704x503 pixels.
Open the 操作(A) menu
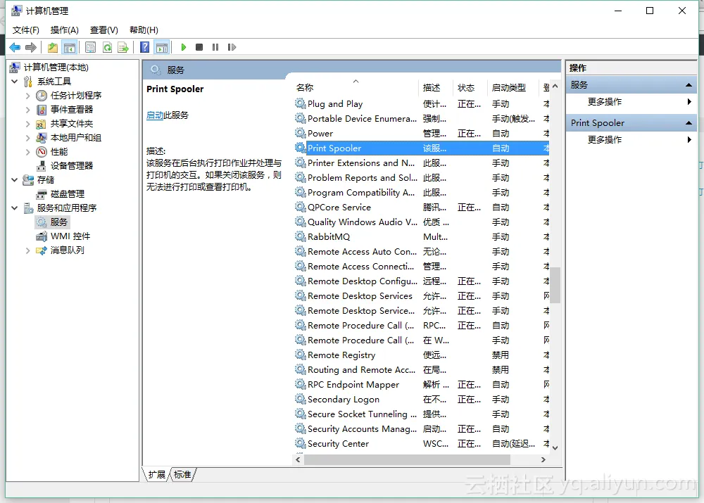64,30
